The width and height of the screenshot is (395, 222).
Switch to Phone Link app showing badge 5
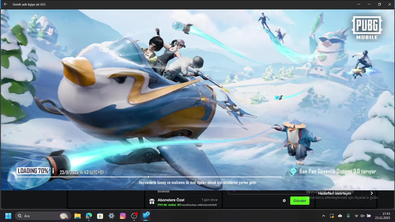[x=146, y=216]
